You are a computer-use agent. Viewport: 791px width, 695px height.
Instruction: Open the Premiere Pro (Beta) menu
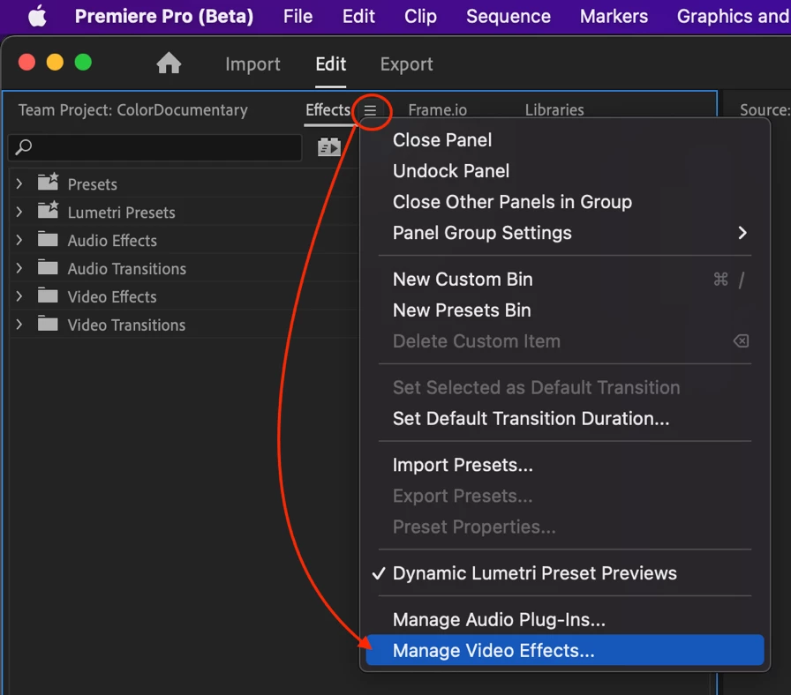point(164,16)
